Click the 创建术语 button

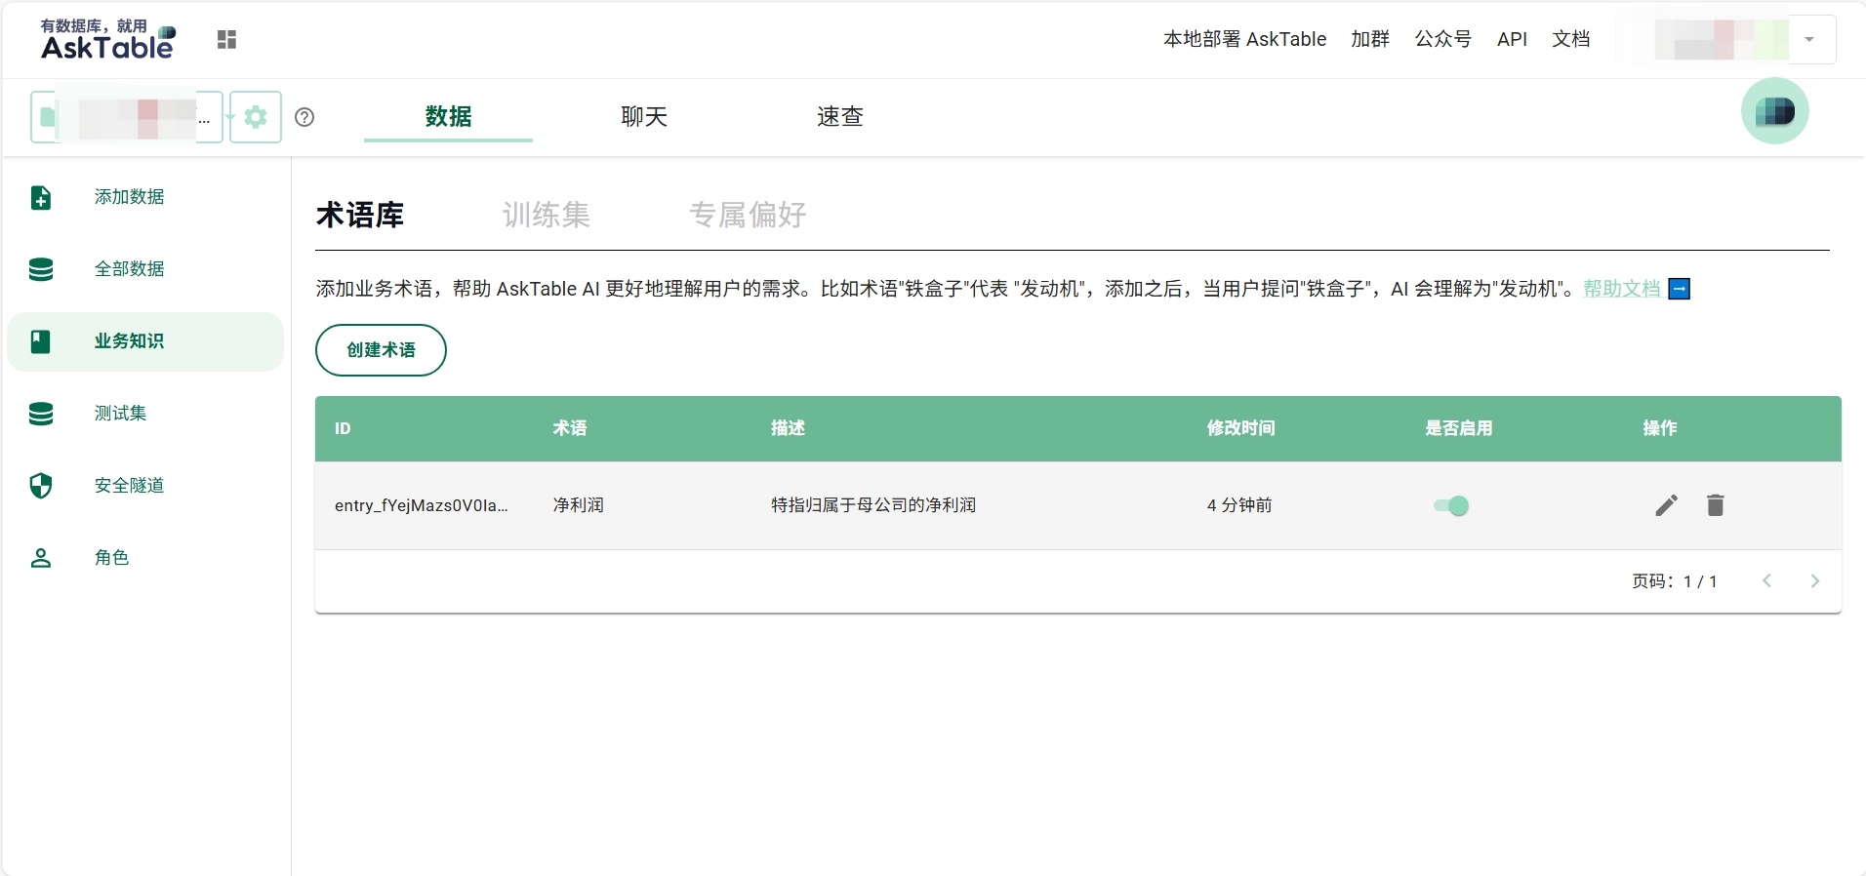pos(381,350)
